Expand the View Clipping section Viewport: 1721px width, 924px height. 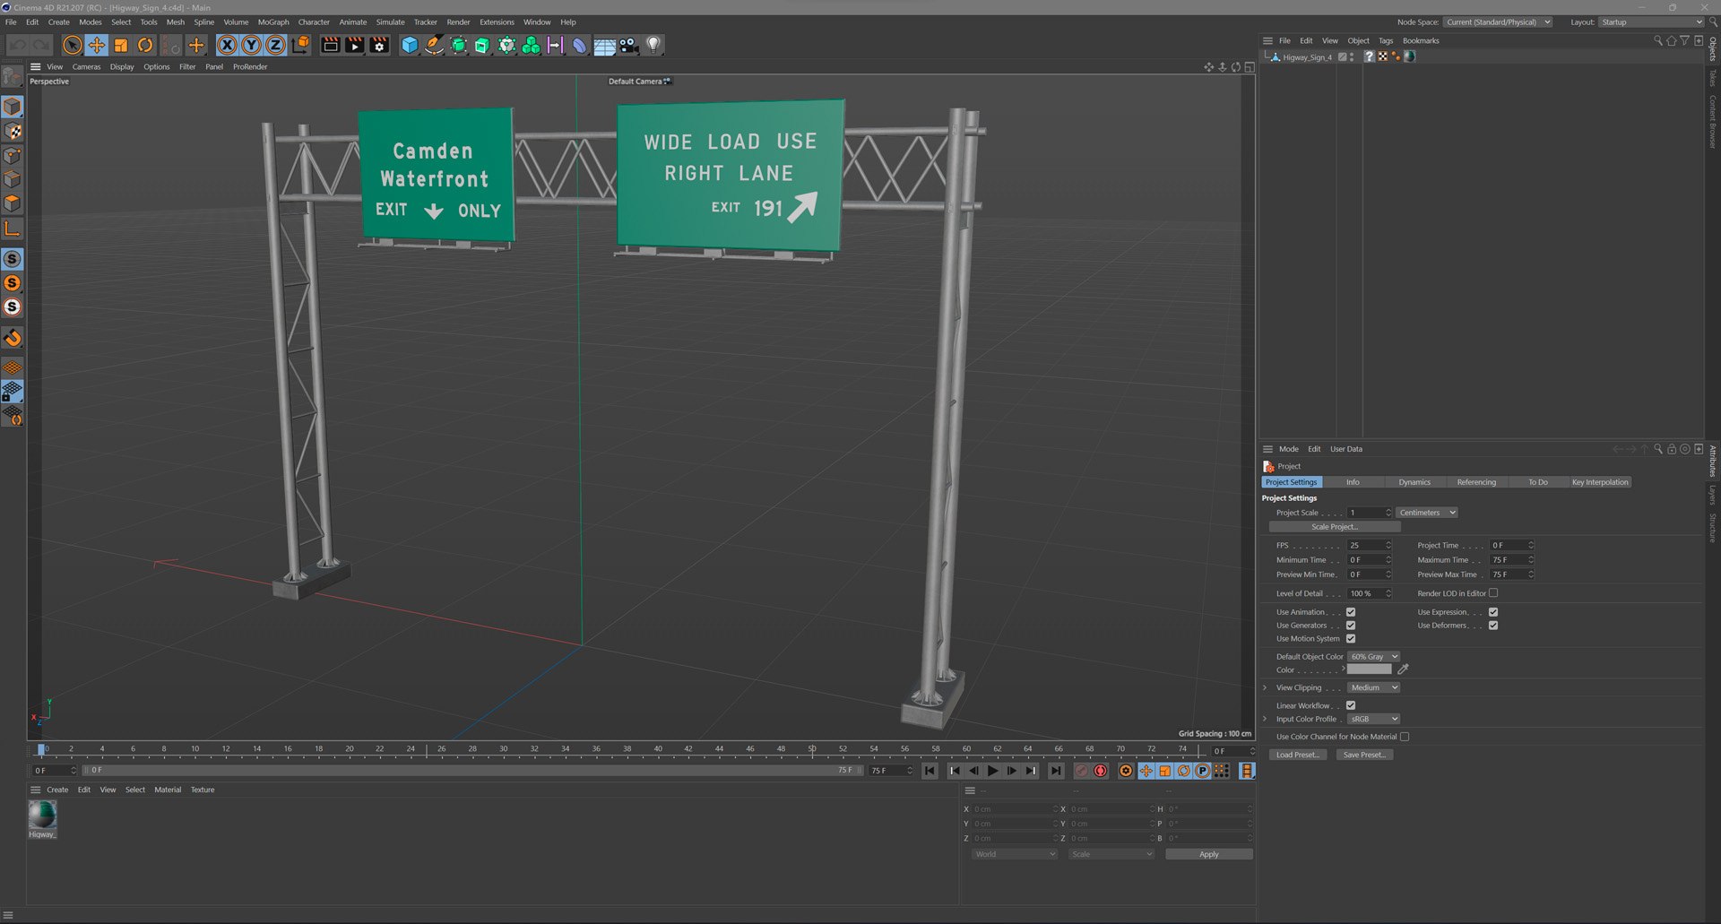coord(1266,687)
